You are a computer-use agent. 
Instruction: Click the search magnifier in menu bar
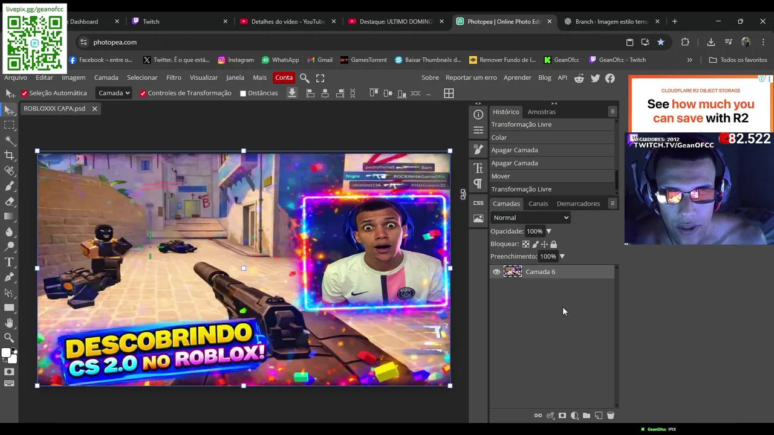[305, 78]
